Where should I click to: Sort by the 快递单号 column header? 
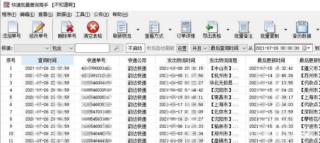point(96,60)
